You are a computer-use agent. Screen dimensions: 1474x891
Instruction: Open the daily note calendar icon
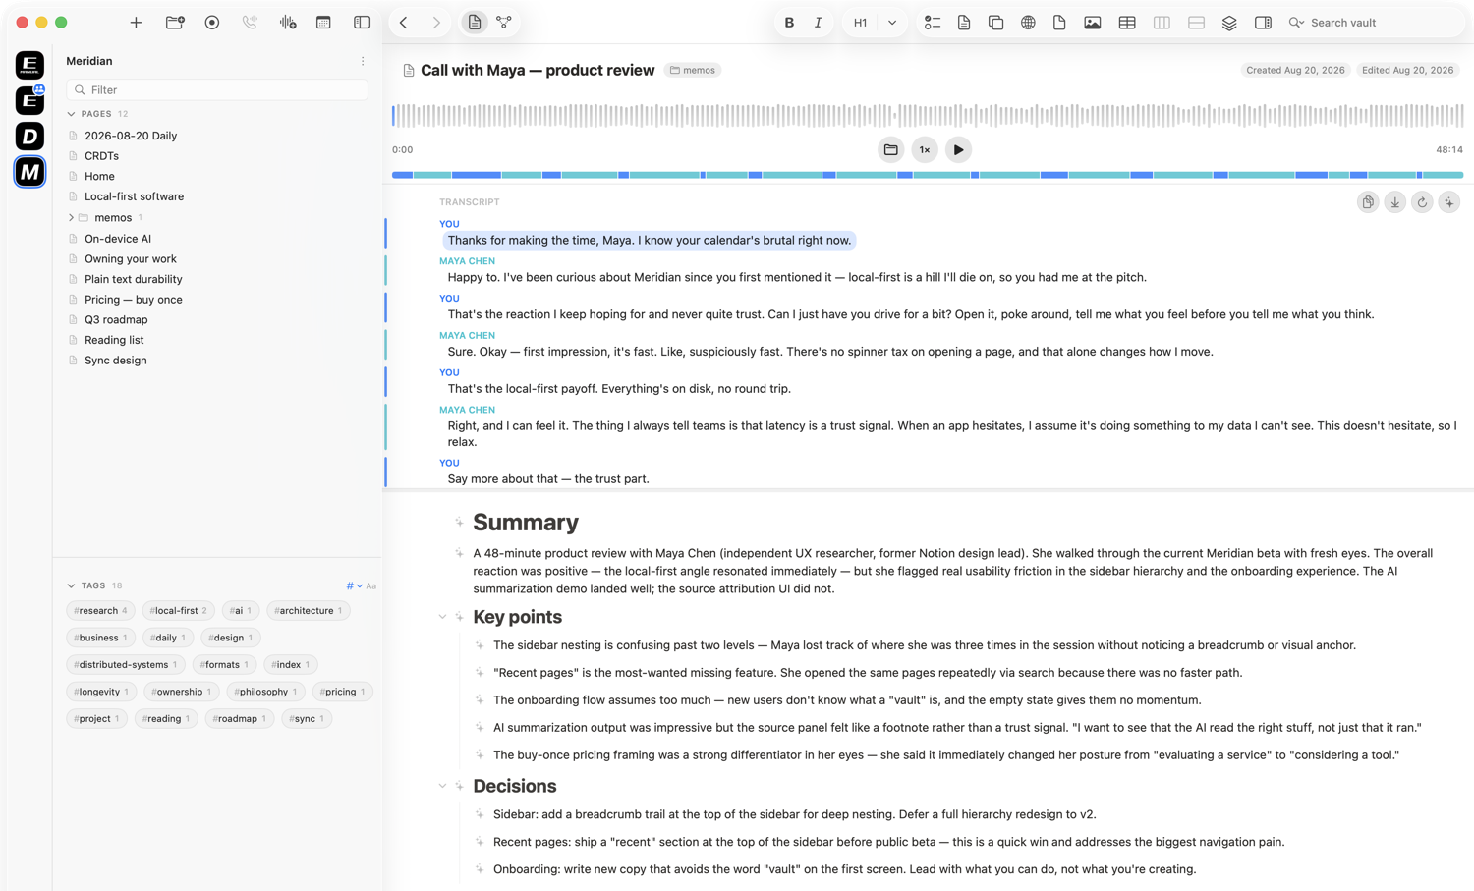coord(323,23)
